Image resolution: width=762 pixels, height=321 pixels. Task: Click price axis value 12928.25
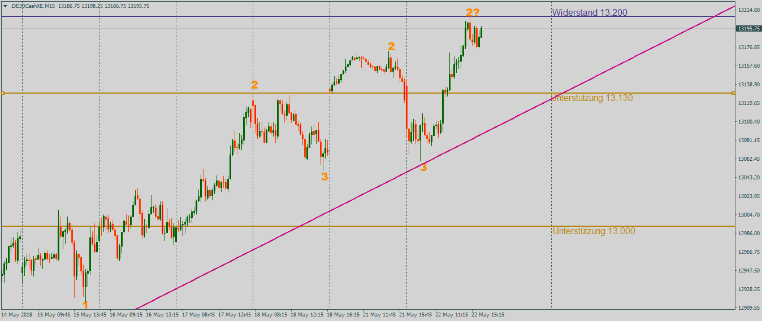(748, 289)
